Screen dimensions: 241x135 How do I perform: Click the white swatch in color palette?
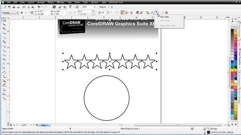click(x=232, y=59)
